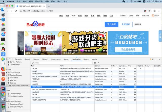Screen dimensions: 162x112
Task: Go back with the back arrow
Action: 7,11
